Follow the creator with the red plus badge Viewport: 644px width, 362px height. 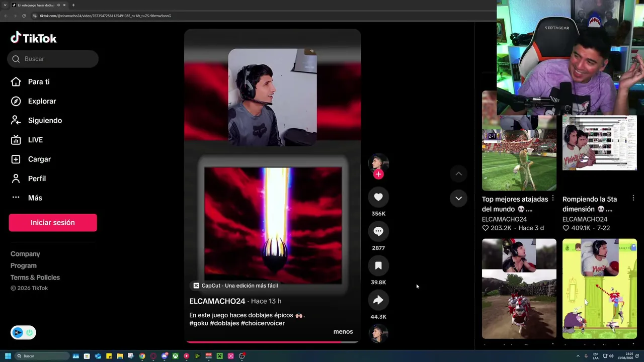click(x=378, y=174)
